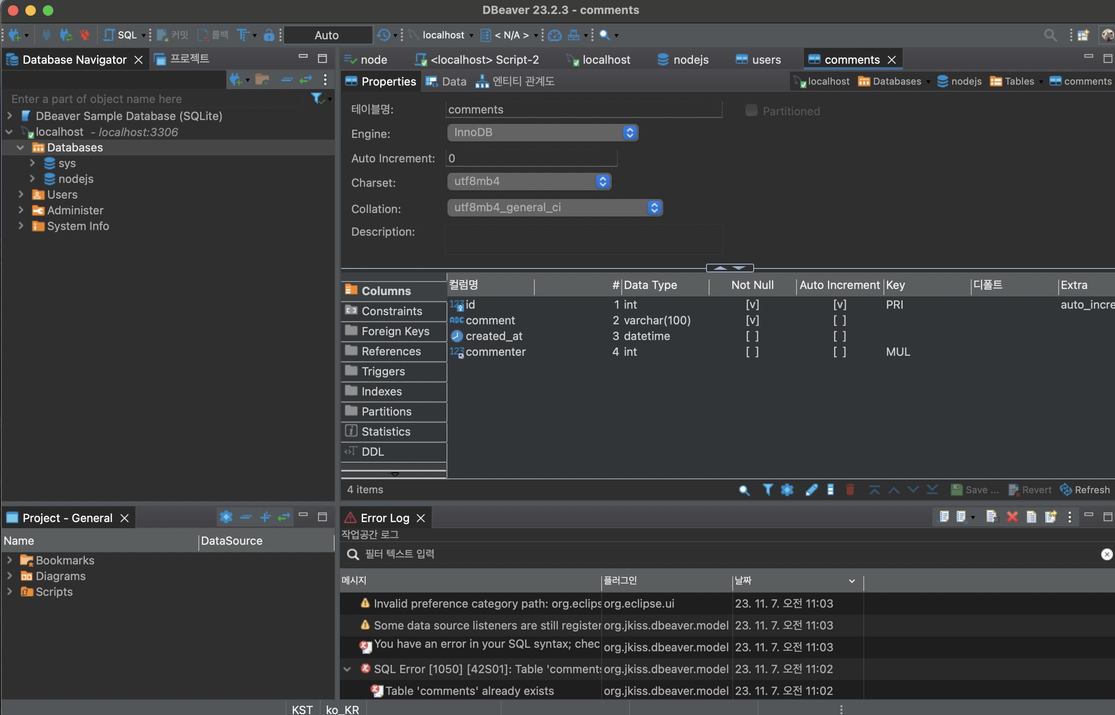Image resolution: width=1115 pixels, height=715 pixels.
Task: Click the pencil edit icon in columns toolbar
Action: pyautogui.click(x=811, y=490)
